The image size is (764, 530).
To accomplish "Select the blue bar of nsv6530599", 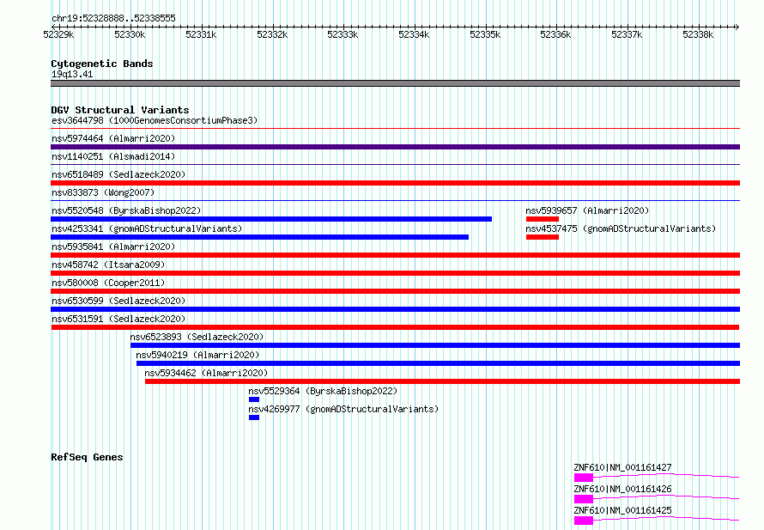I will [395, 309].
